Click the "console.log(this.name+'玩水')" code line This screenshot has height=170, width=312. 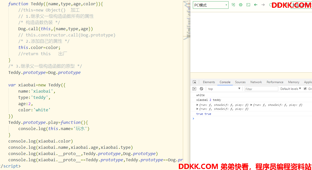coord(54,129)
